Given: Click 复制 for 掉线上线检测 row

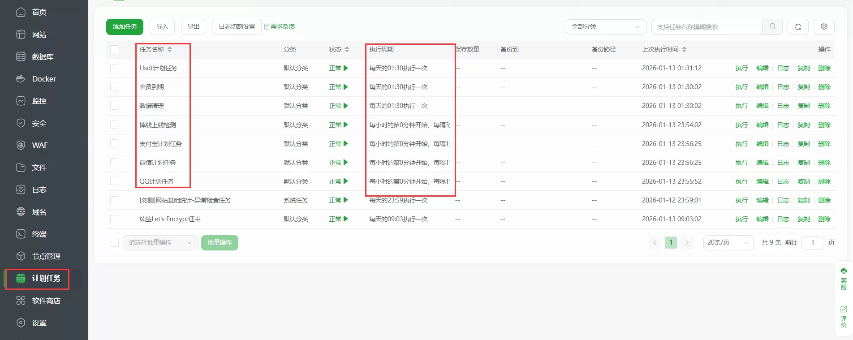Looking at the screenshot, I should (x=804, y=125).
